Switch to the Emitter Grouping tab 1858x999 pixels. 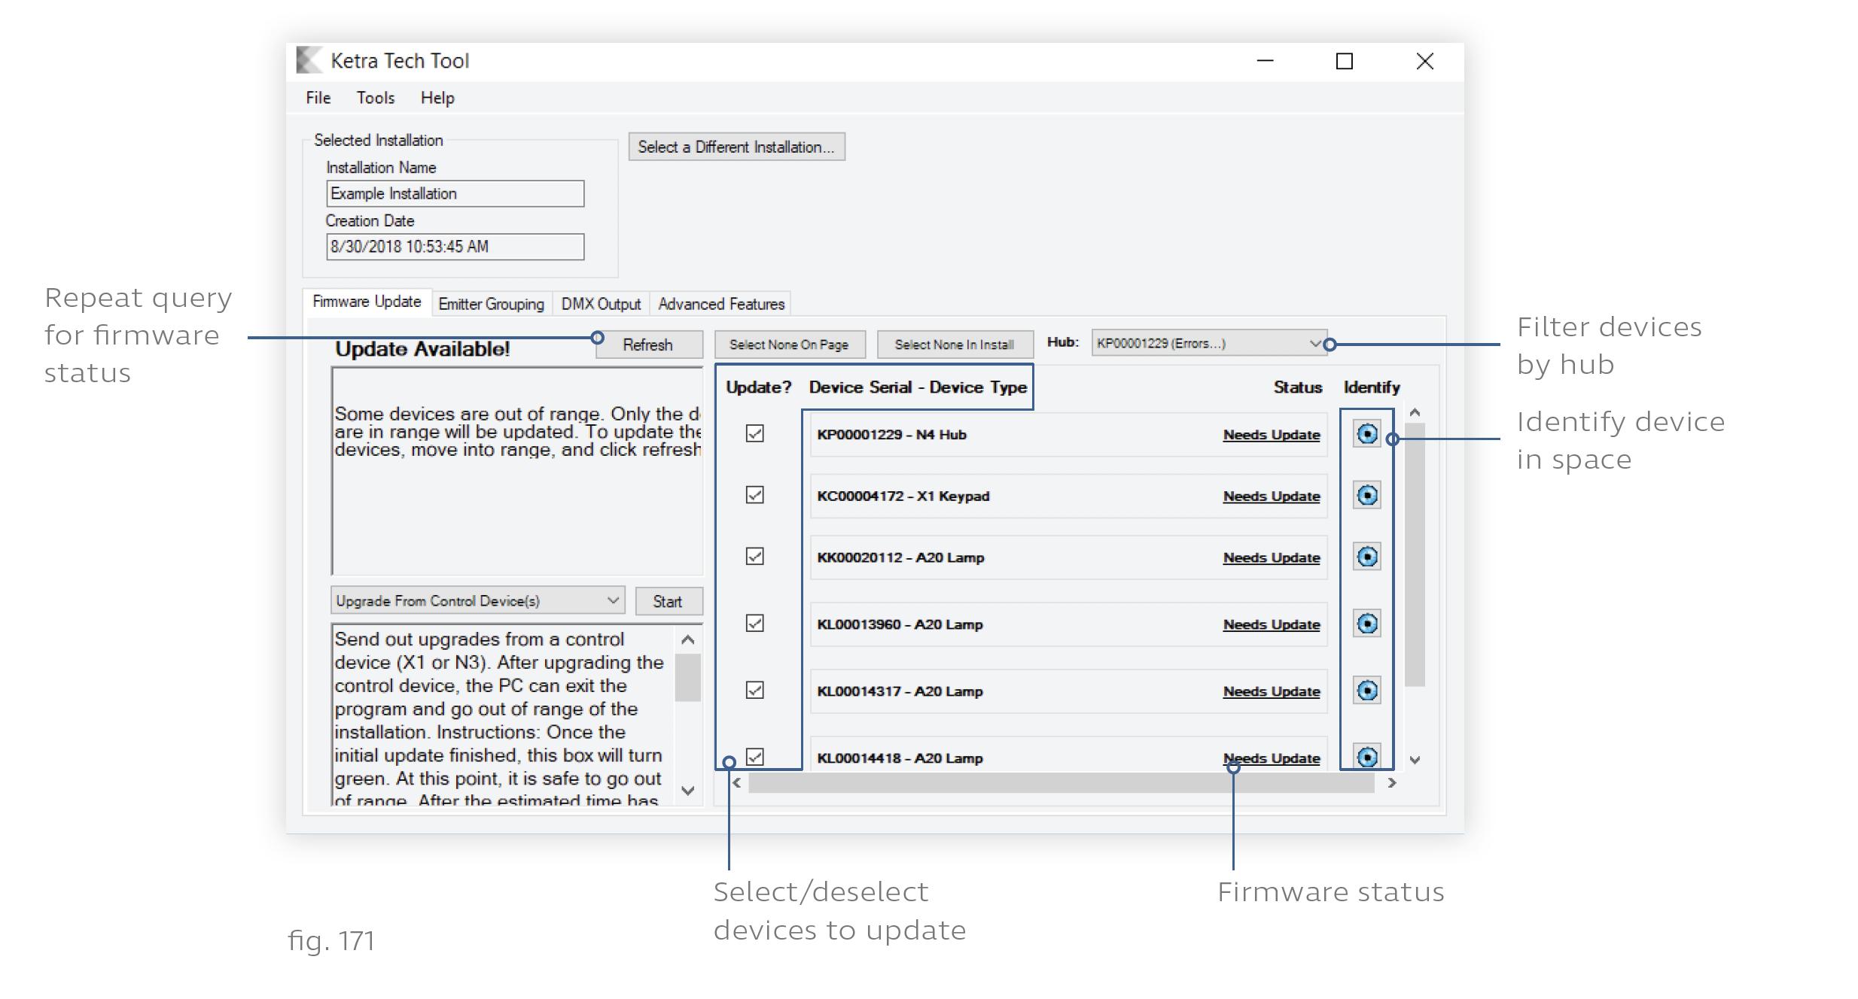pyautogui.click(x=491, y=304)
